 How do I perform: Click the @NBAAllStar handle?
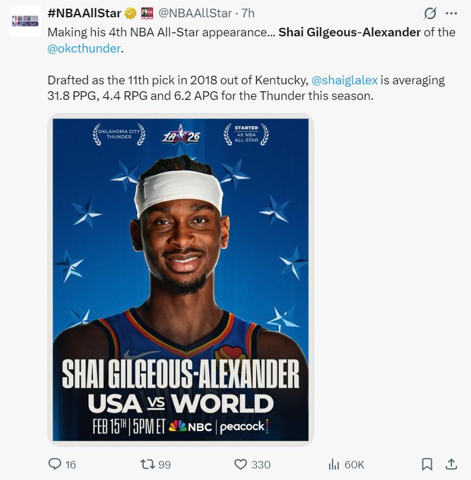pyautogui.click(x=195, y=13)
